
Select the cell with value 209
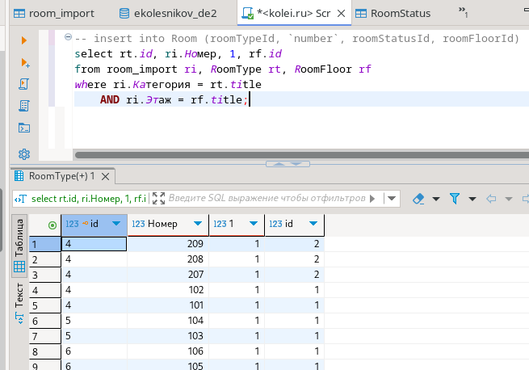(168, 243)
